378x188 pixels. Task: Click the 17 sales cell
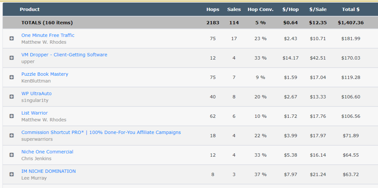[x=234, y=39]
